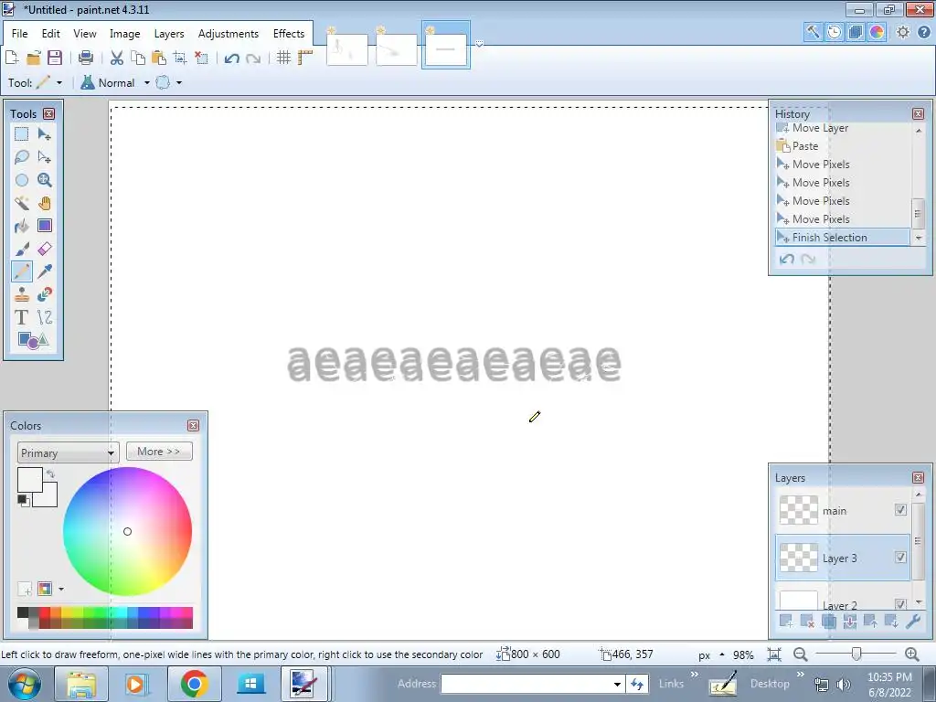This screenshot has height=702, width=936.
Task: Select the Shapes tool
Action: coord(33,340)
